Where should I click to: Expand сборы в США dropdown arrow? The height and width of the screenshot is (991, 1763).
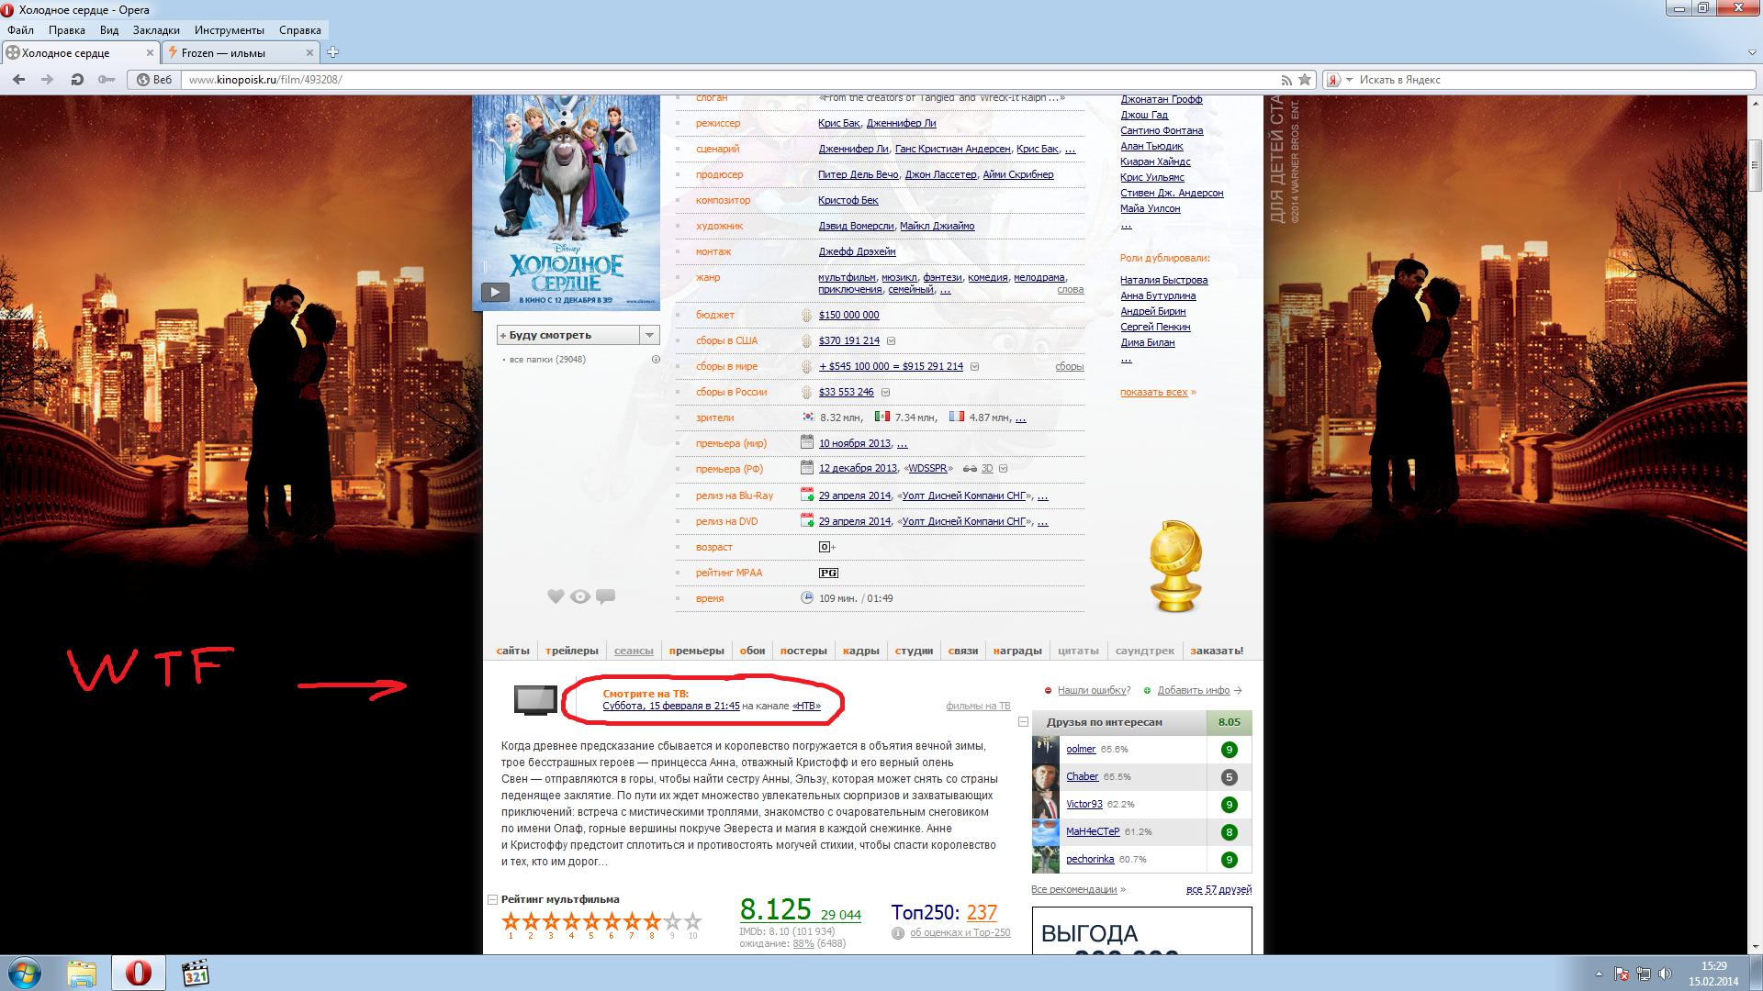tap(891, 341)
